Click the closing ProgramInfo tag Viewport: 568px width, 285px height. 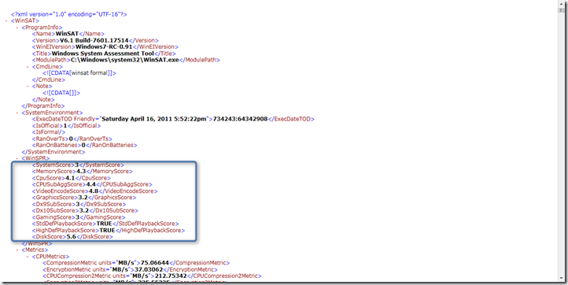click(x=43, y=105)
